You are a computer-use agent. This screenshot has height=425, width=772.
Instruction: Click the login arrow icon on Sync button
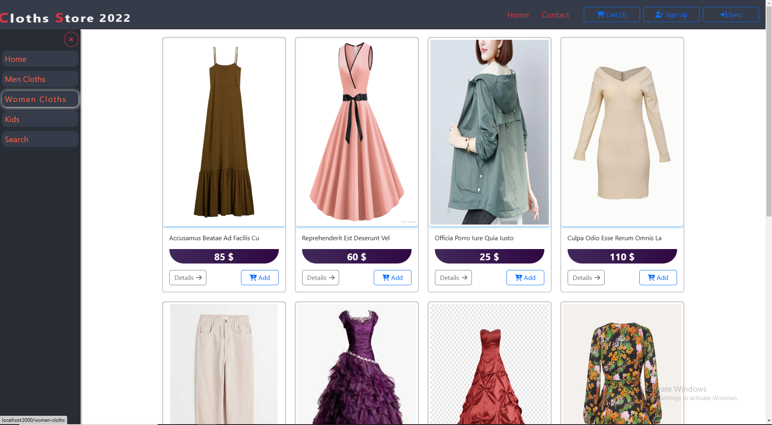coord(723,14)
